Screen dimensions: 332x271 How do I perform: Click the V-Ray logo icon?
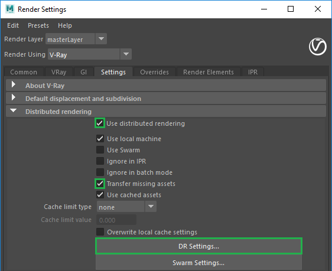[318, 47]
